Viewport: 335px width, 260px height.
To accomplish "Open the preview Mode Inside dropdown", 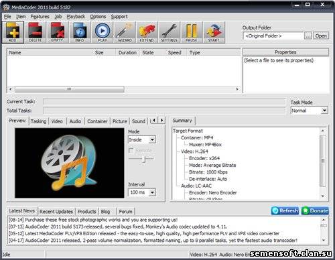I will pyautogui.click(x=152, y=140).
